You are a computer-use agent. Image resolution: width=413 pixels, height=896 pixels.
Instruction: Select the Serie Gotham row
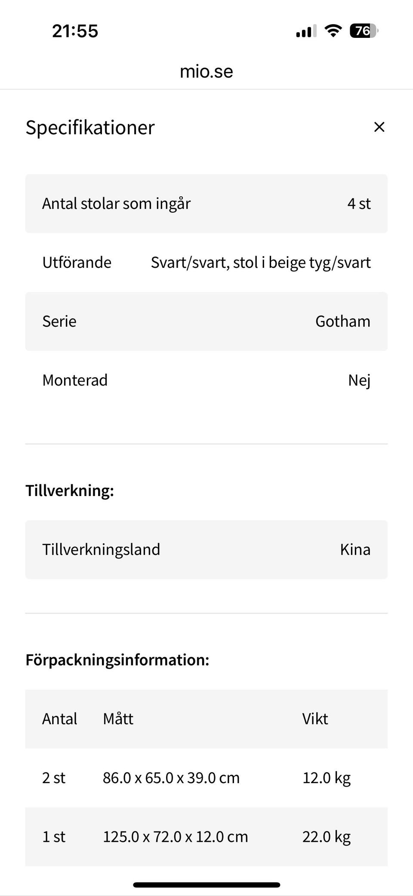[x=206, y=322]
